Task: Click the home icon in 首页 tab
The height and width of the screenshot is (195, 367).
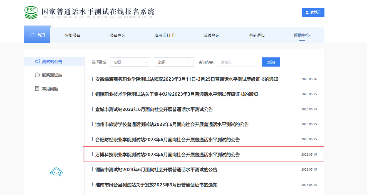Action: pos(33,35)
